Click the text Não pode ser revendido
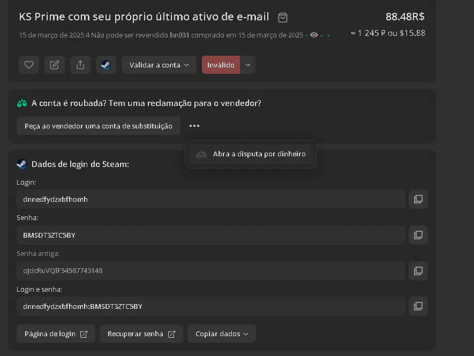 (x=130, y=35)
